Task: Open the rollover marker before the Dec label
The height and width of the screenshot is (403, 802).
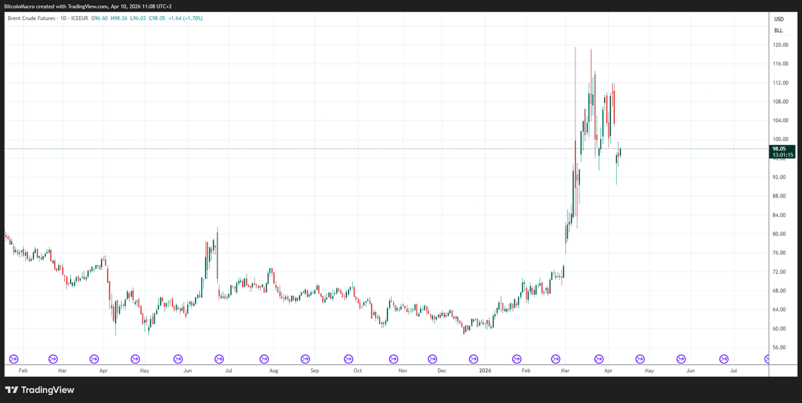Action: pos(434,358)
